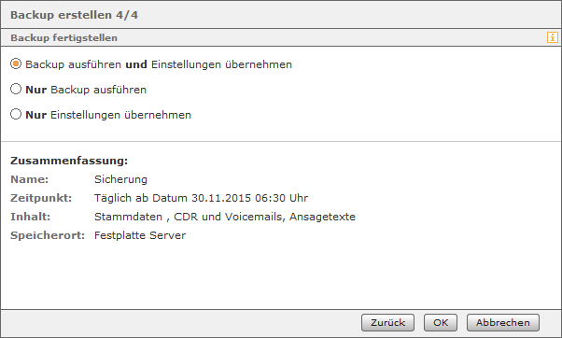Open the orange info icon
This screenshot has width=562, height=338.
coord(553,37)
